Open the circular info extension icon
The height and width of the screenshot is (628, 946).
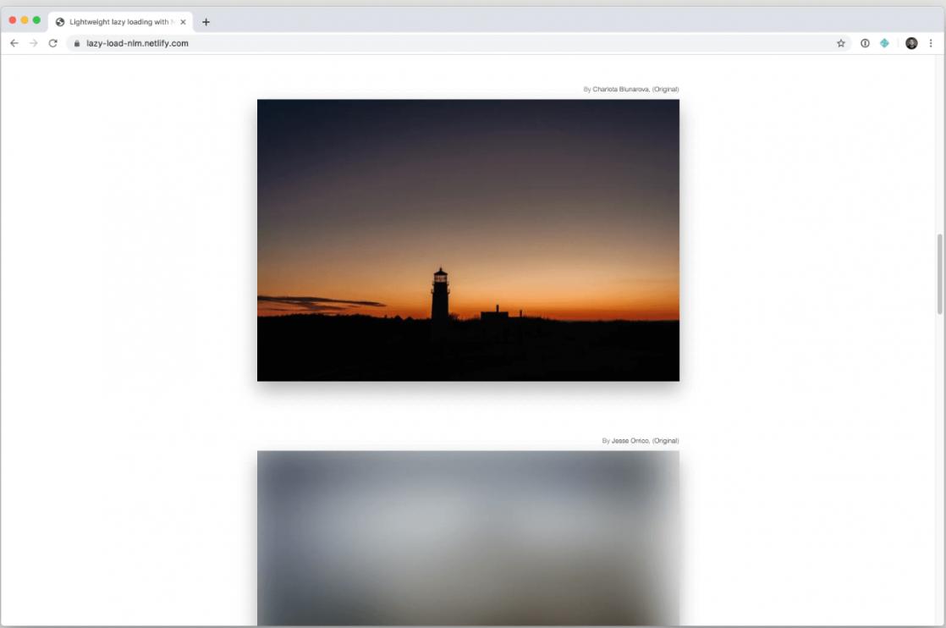click(865, 43)
